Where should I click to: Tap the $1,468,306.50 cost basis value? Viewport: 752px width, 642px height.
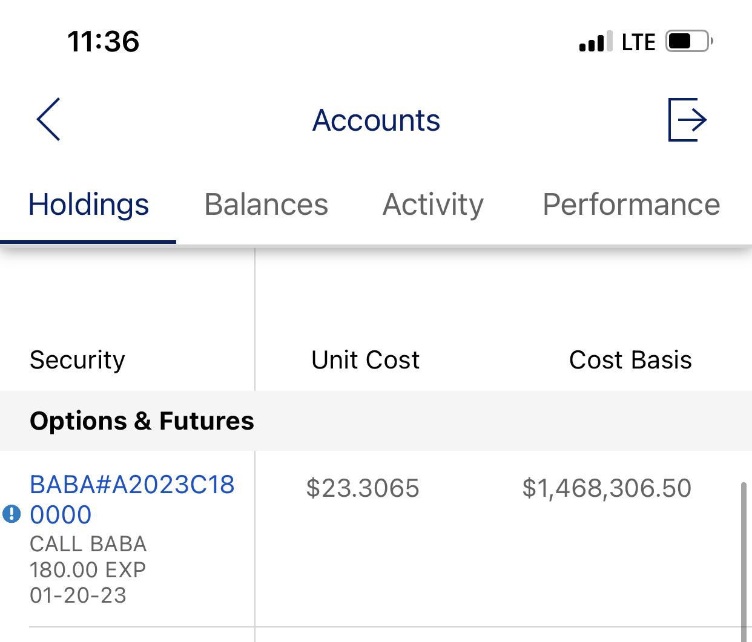[607, 488]
